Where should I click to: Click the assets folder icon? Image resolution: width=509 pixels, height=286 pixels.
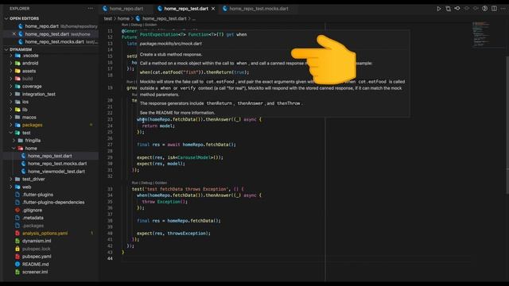(x=17, y=71)
